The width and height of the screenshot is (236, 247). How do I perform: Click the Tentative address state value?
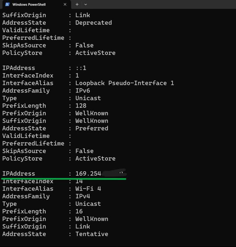click(92, 234)
